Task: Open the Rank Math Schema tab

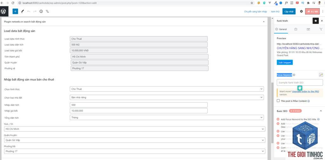Action: (308, 29)
